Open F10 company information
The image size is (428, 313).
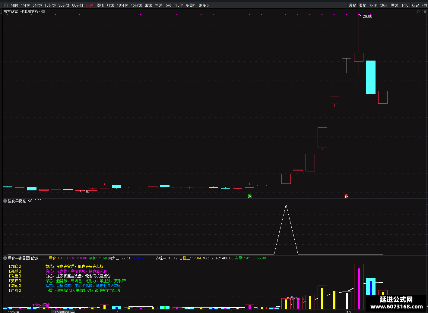pyautogui.click(x=405, y=5)
